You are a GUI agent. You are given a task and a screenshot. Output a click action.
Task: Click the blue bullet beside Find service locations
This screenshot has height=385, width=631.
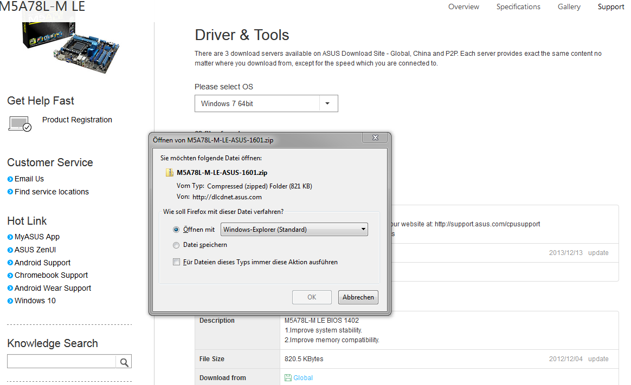click(x=10, y=192)
